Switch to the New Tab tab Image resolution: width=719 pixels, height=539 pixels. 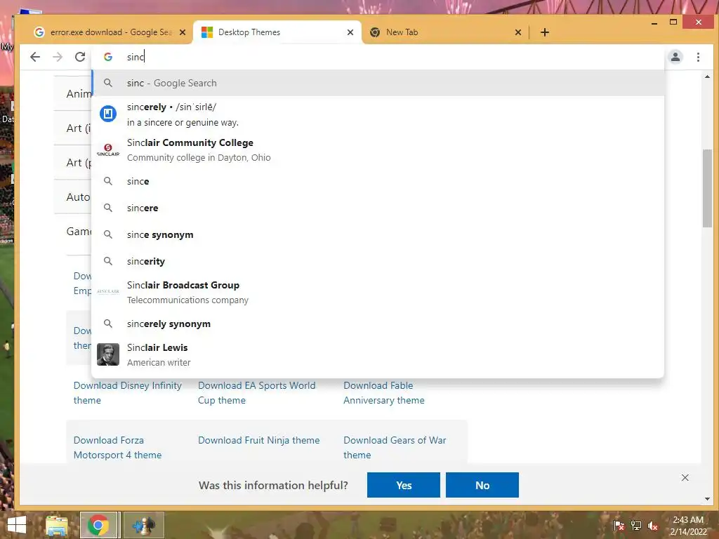445,32
